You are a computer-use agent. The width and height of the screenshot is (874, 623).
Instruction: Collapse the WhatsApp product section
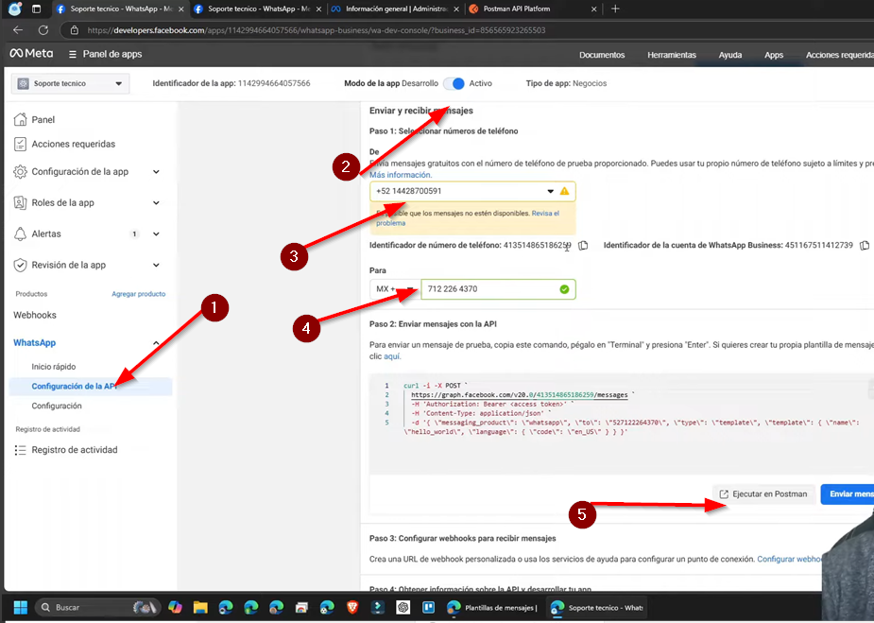(156, 343)
